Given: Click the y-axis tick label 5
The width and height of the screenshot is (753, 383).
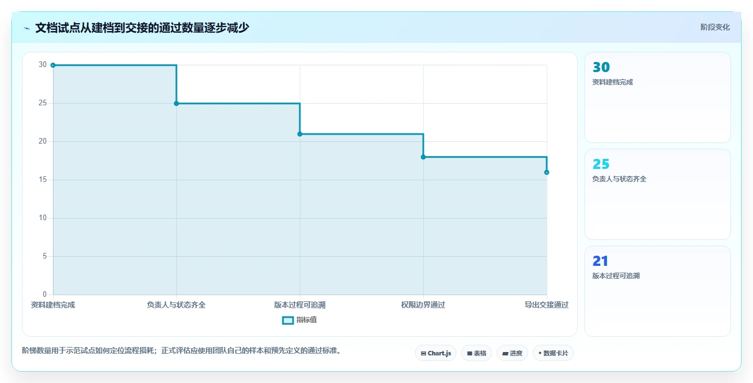Looking at the screenshot, I should 45,256.
